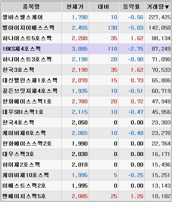Click the change rate 1.26
Screen dimensions: 172x202
(x=137, y=196)
